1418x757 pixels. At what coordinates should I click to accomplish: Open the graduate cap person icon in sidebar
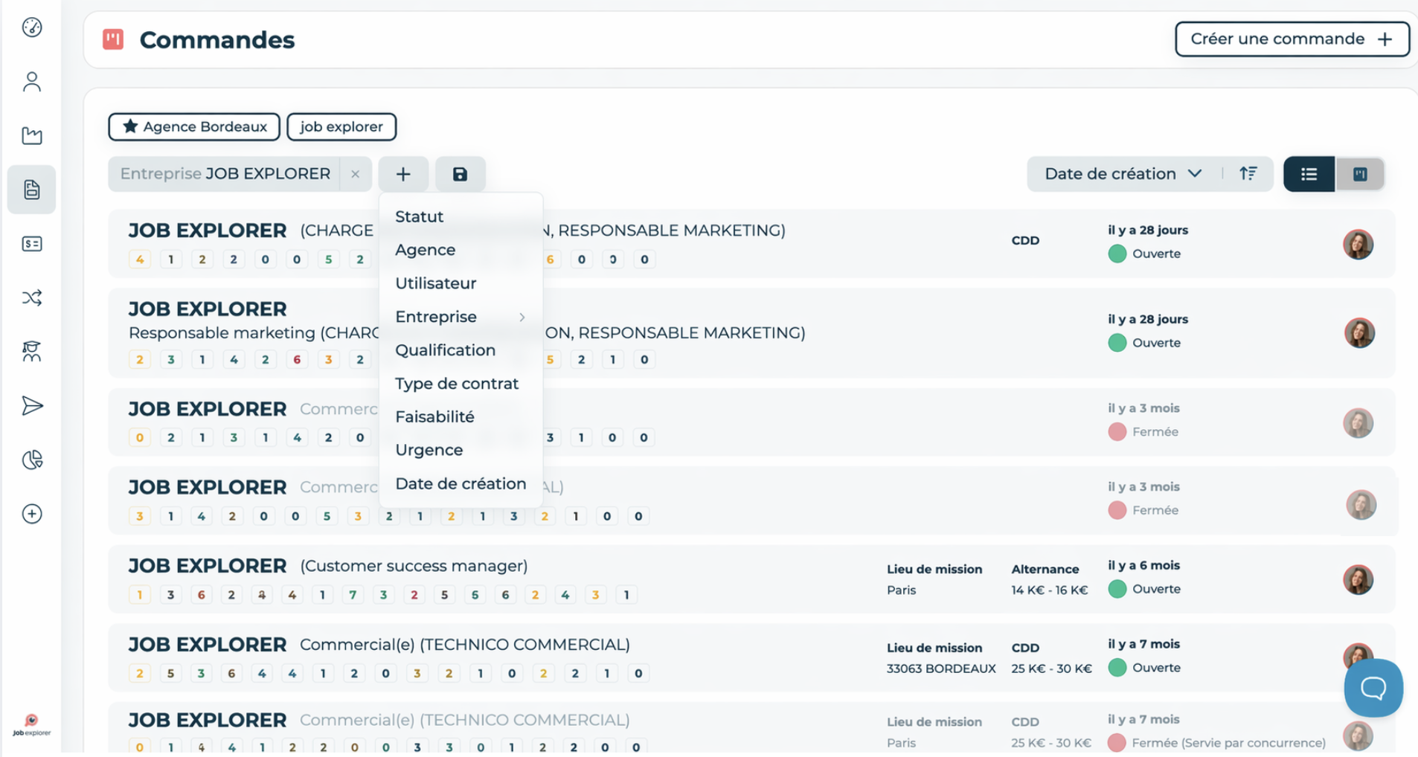[32, 351]
